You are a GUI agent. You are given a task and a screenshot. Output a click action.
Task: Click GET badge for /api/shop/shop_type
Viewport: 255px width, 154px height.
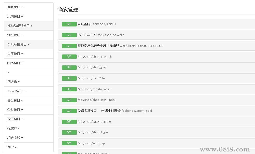pyautogui.click(x=69, y=132)
